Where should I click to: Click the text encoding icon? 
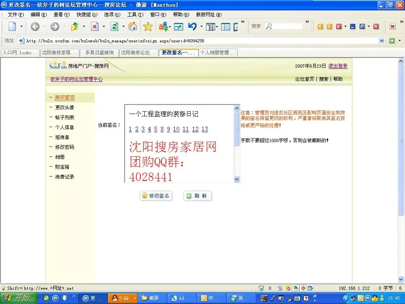163,27
